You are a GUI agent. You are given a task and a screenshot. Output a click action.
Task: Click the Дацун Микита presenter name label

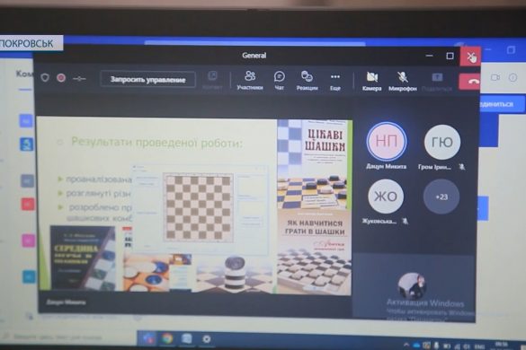click(66, 302)
